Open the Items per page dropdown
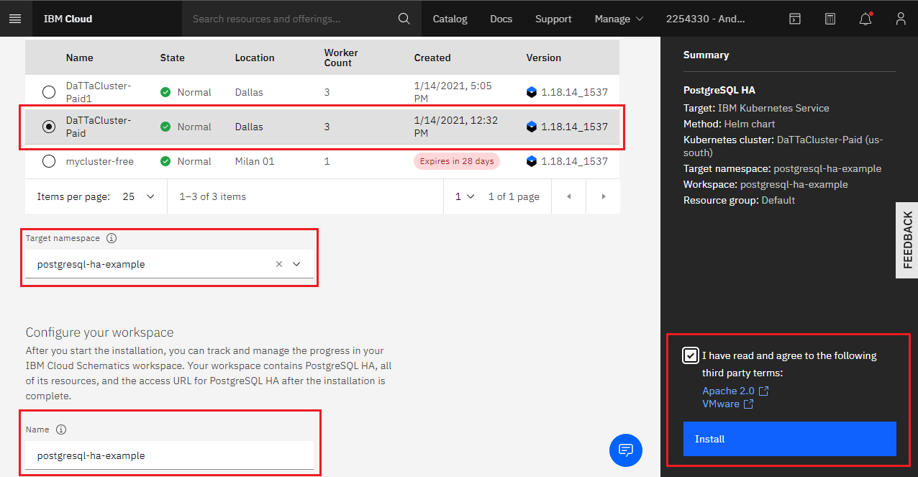Screen dimensions: 918x477 [x=139, y=196]
